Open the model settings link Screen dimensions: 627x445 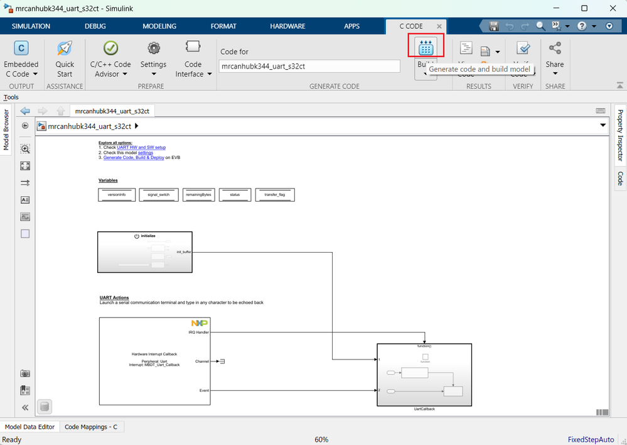146,153
